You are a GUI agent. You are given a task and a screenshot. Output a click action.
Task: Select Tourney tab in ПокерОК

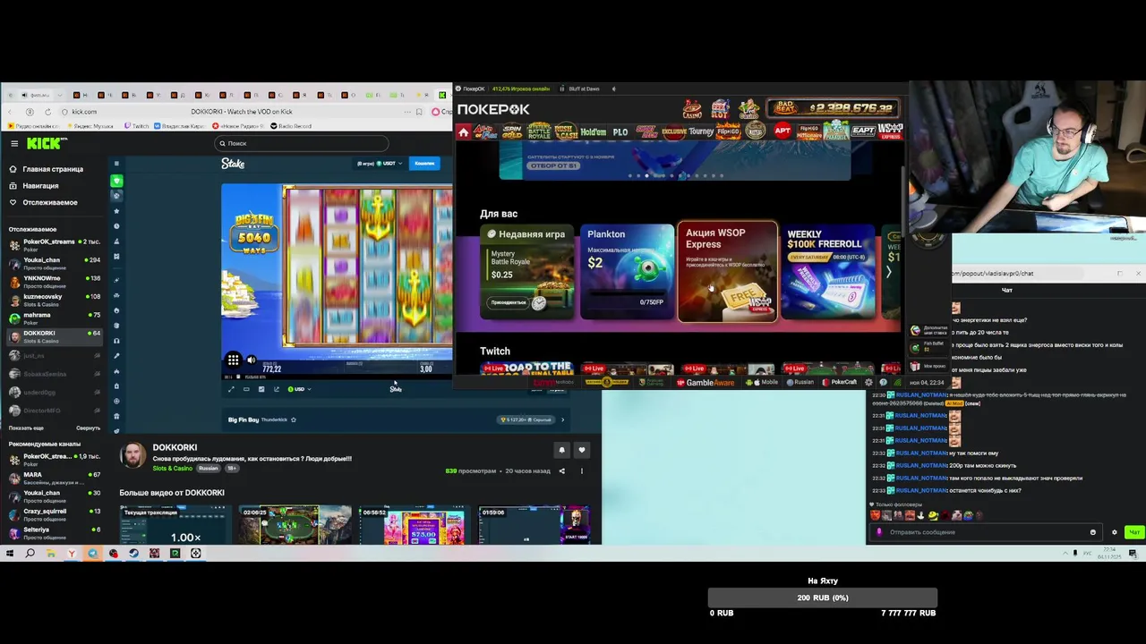701,131
